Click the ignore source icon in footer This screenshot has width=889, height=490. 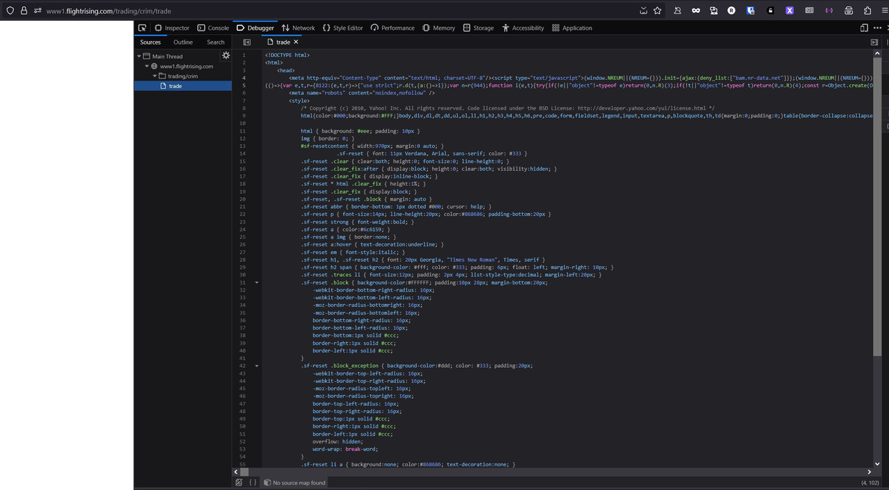[239, 482]
